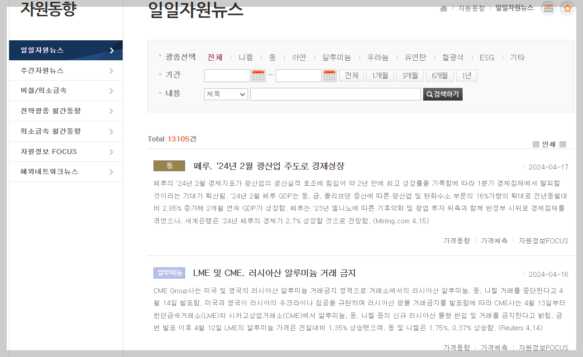Click 가격동향 link under Peru article

[x=456, y=241]
